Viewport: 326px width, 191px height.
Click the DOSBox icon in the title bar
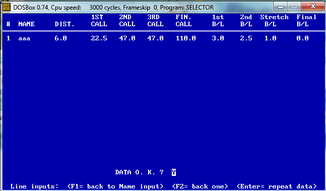(7, 7)
